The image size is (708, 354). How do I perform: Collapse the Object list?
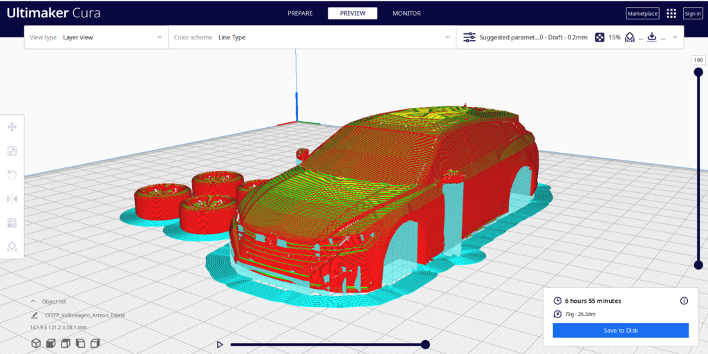(33, 301)
